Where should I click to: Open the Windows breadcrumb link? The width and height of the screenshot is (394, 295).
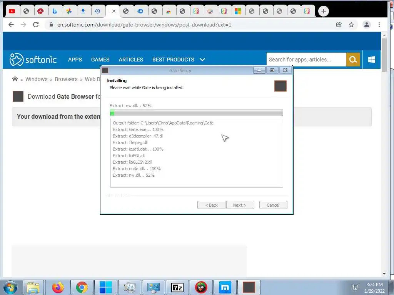[x=37, y=79]
